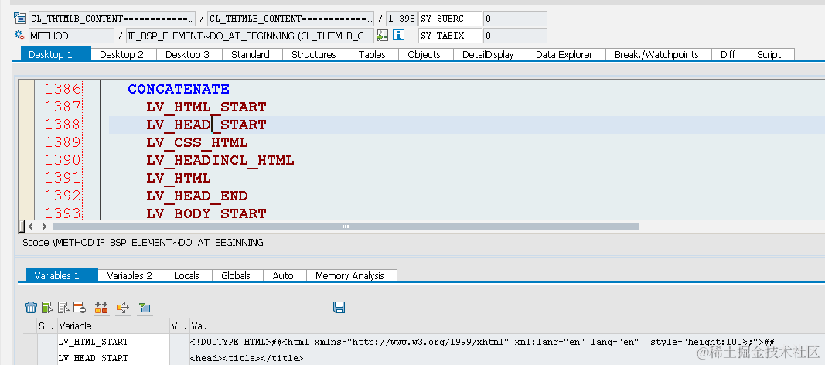Select the Auto tab

[x=283, y=275]
